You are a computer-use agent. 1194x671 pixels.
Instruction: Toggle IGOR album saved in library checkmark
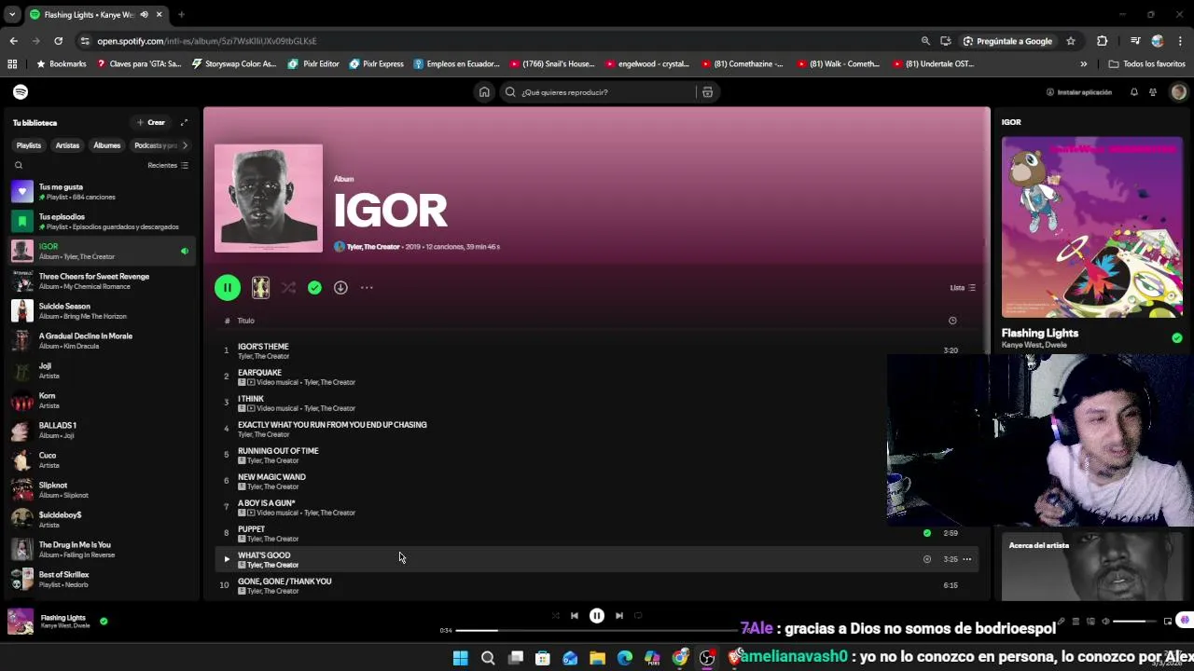(x=314, y=288)
